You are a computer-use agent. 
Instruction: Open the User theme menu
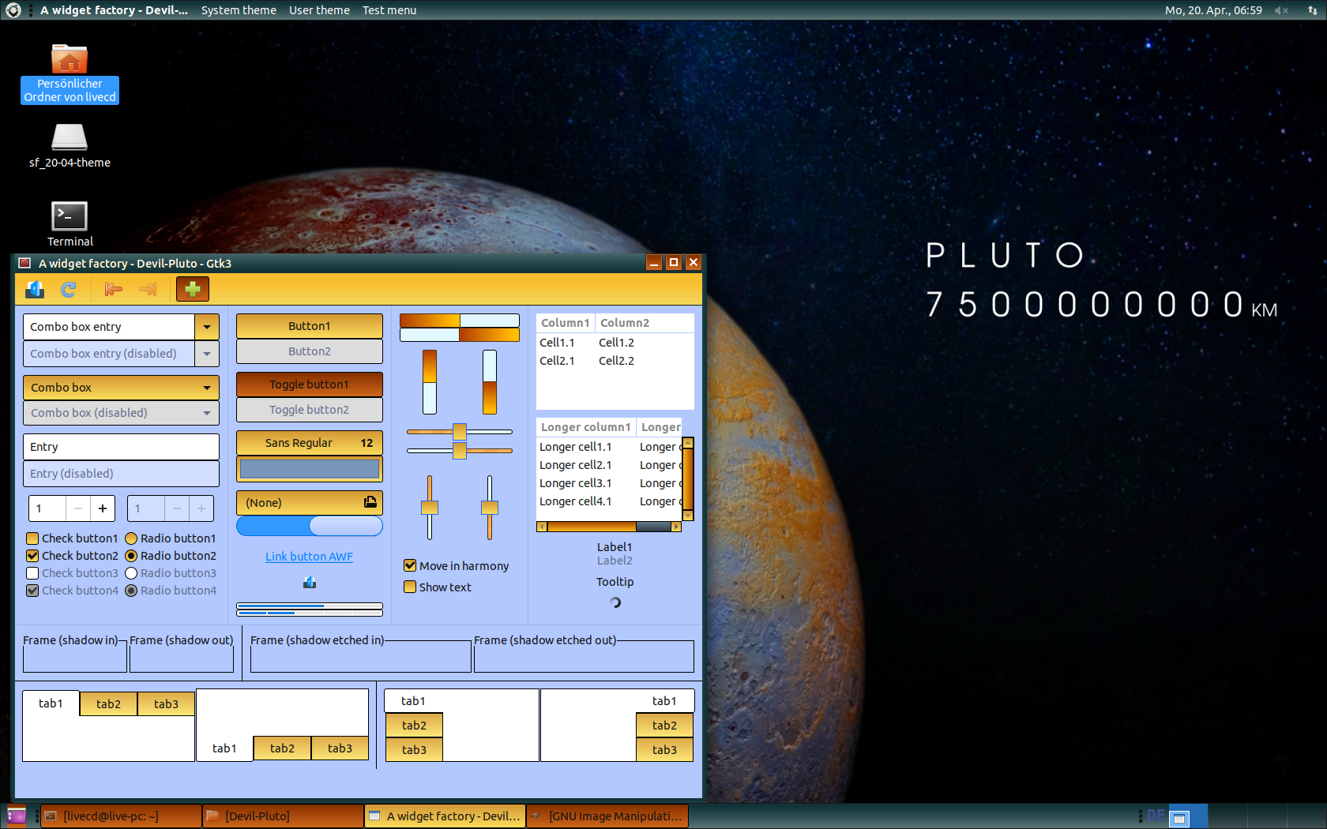click(319, 10)
